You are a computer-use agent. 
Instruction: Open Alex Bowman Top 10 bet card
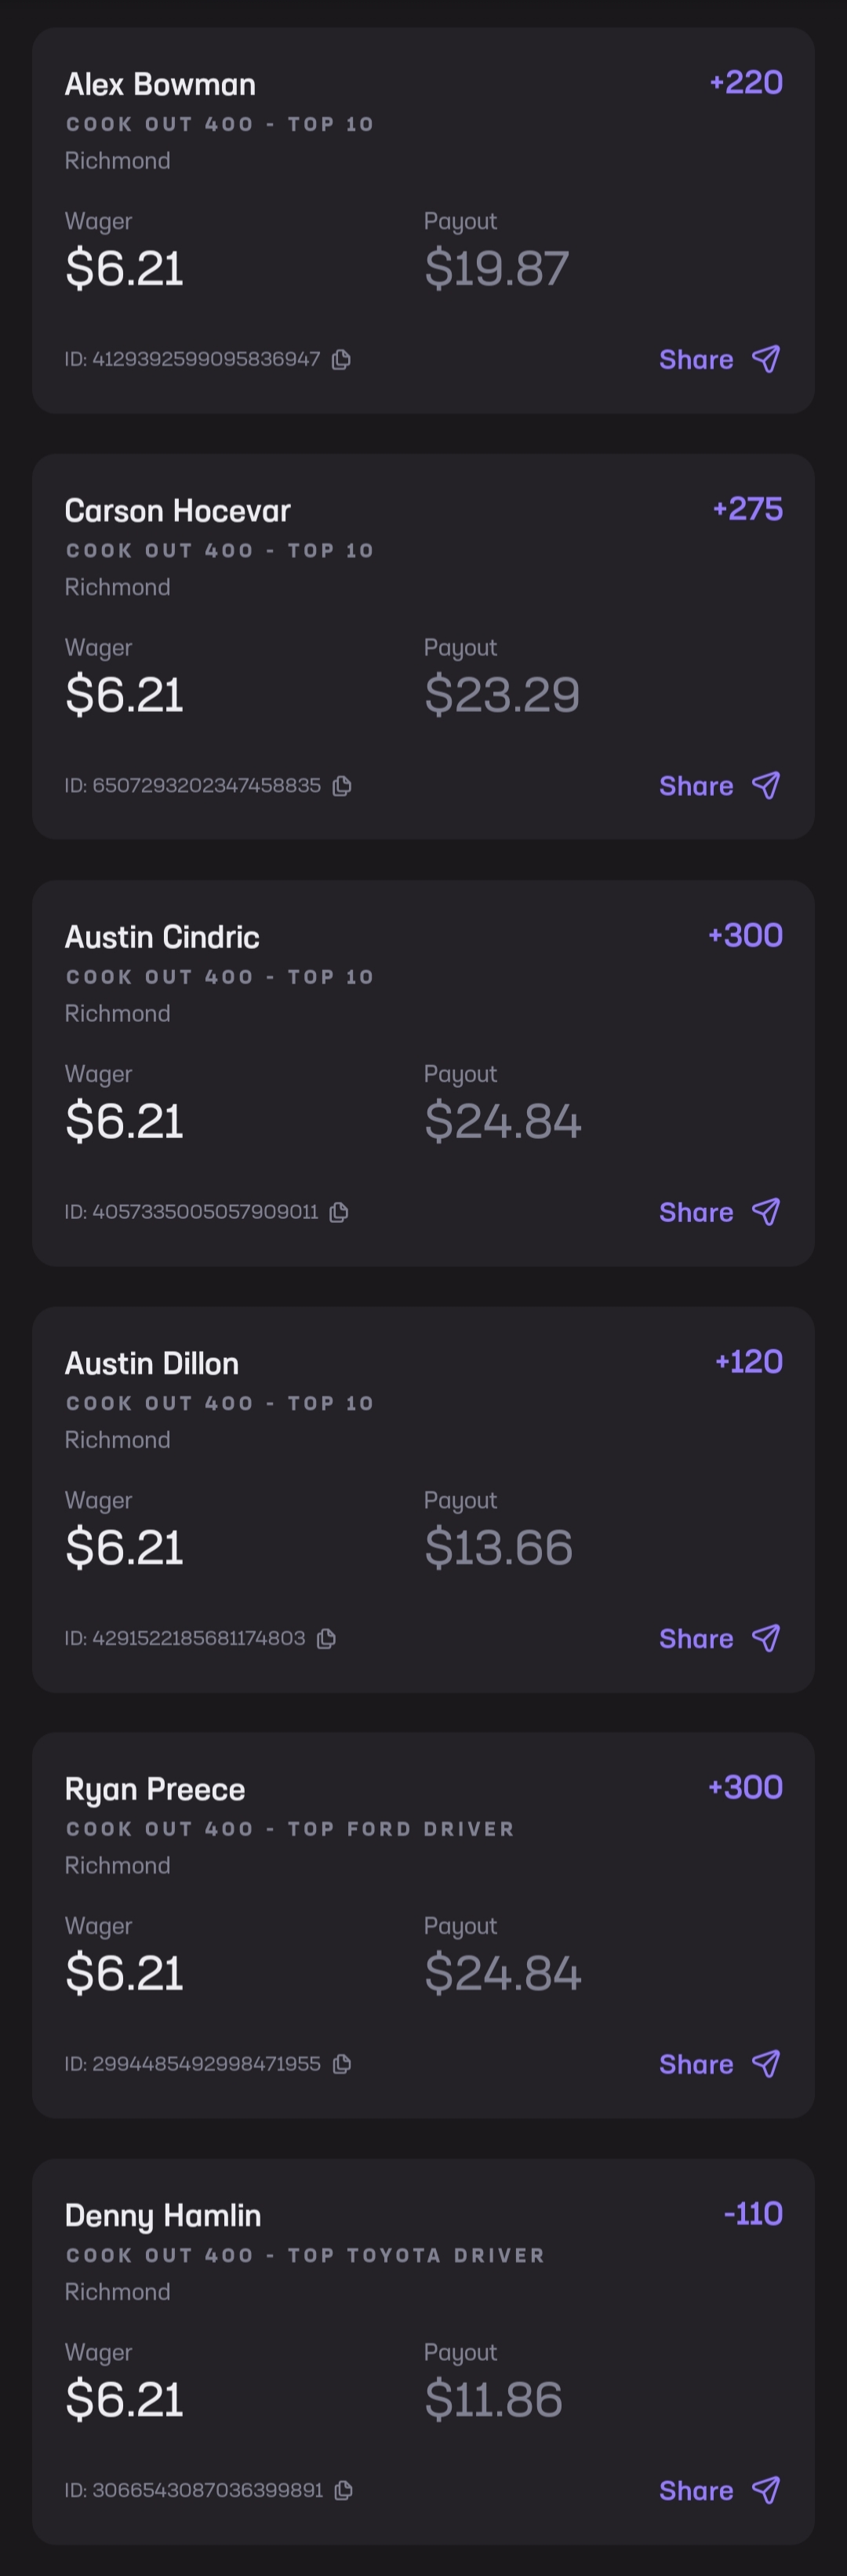tap(160, 85)
